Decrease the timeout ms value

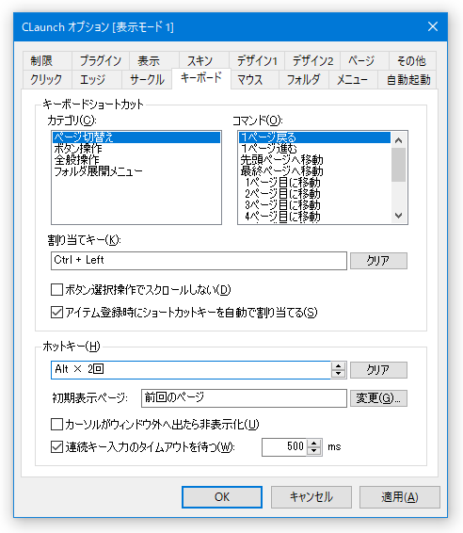314,451
